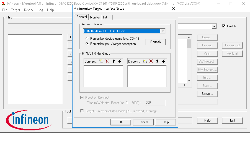Click Help button in setup dialog

coord(166,122)
